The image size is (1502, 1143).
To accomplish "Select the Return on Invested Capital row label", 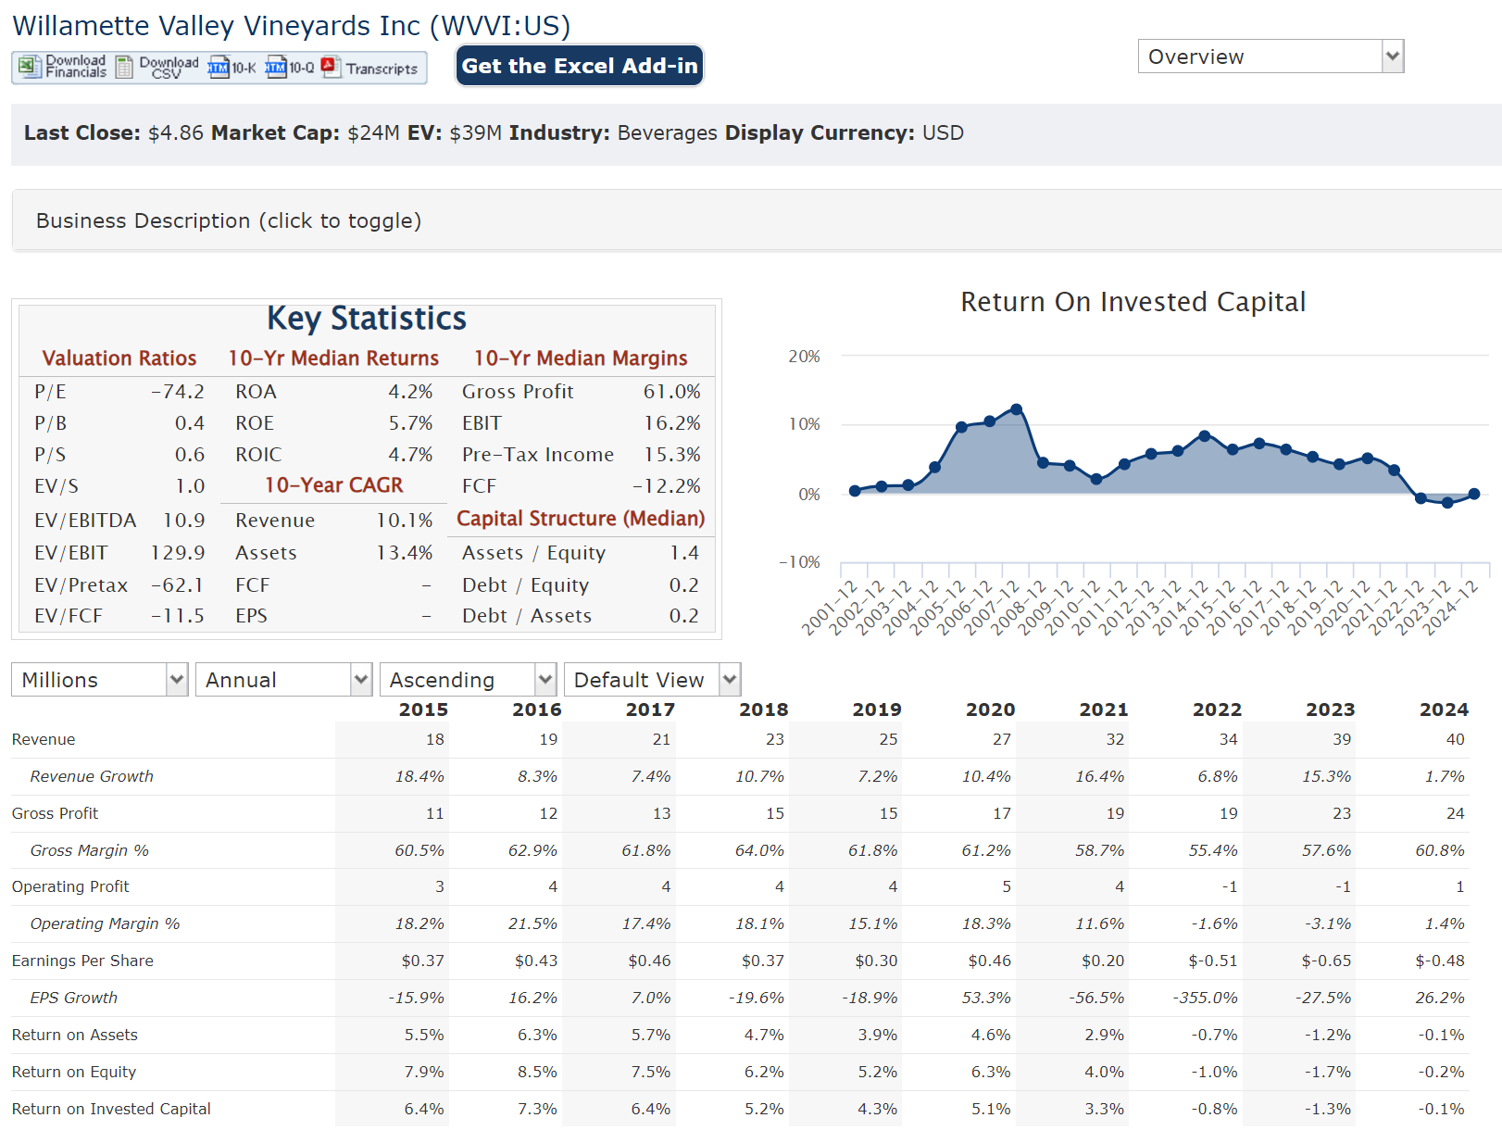I will coord(111,1109).
